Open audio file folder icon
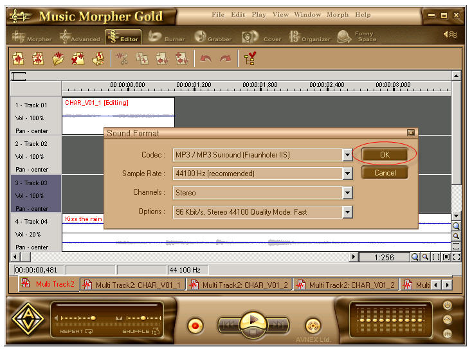The width and height of the screenshot is (472, 349). [58, 58]
